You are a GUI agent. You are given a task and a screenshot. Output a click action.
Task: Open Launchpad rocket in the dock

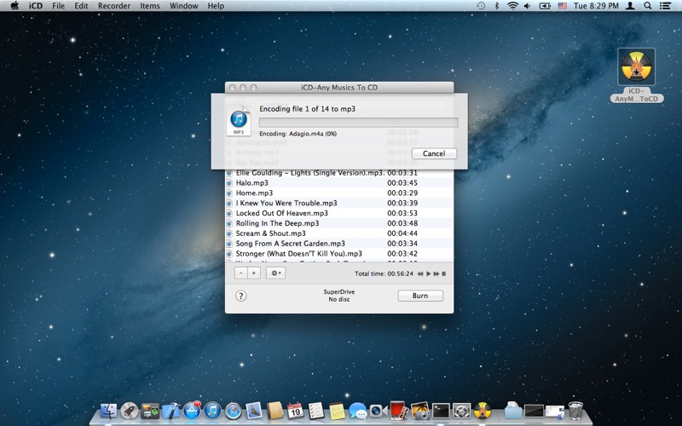[130, 411]
